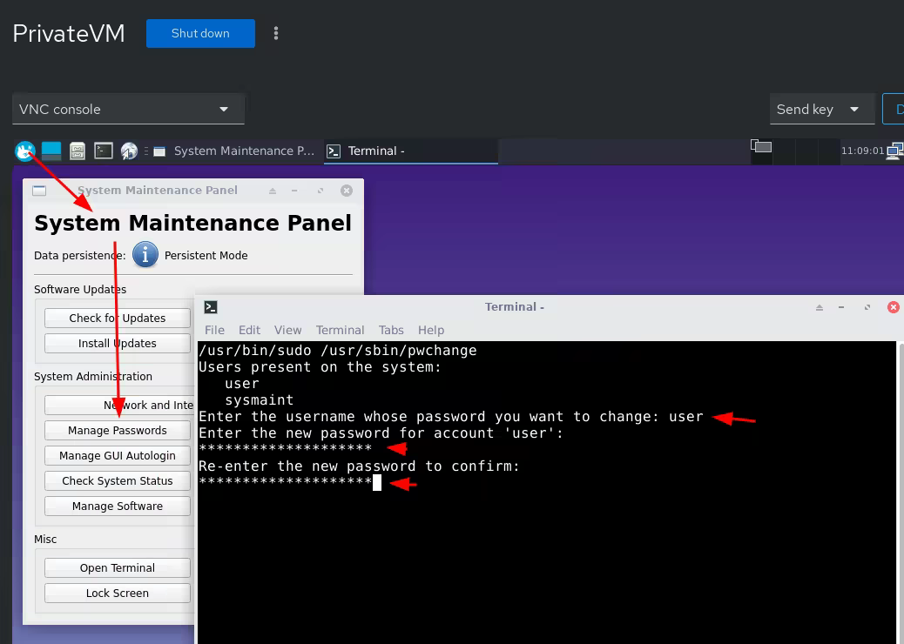The height and width of the screenshot is (644, 904).
Task: Click the Persistent Mode info icon
Action: [145, 255]
